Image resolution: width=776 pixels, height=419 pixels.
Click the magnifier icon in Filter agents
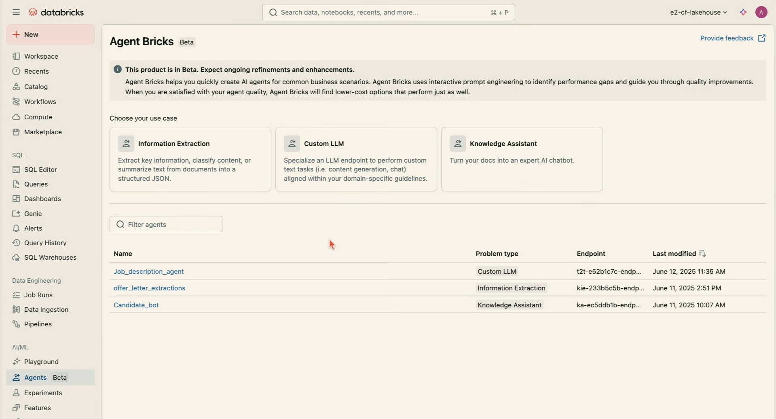click(x=121, y=224)
